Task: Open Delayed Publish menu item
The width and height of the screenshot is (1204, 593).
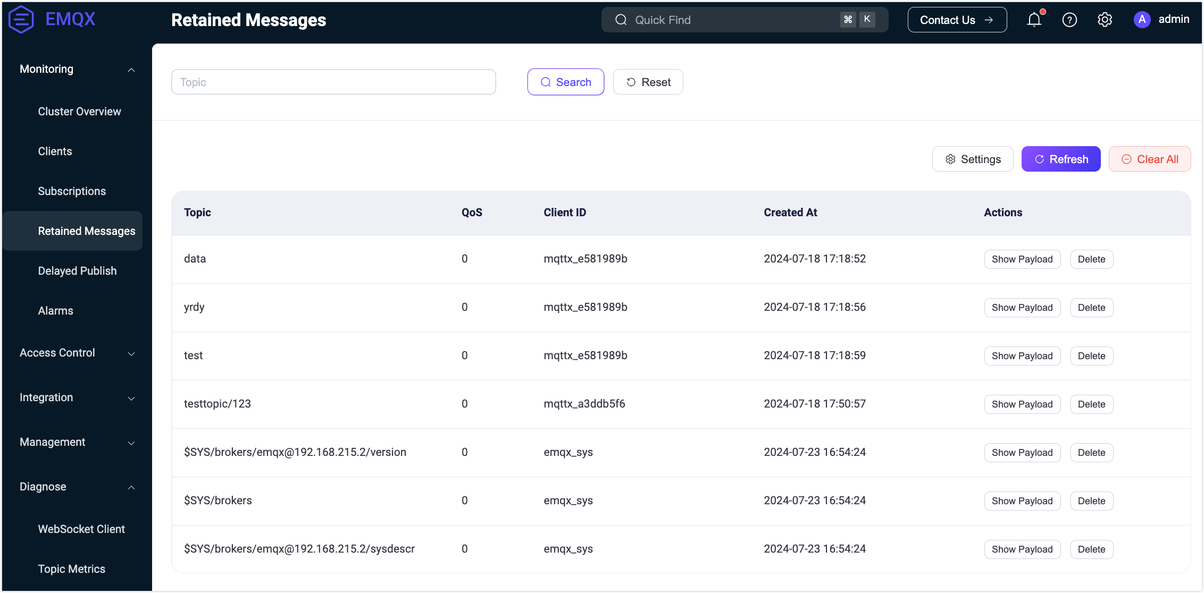Action: click(x=77, y=271)
